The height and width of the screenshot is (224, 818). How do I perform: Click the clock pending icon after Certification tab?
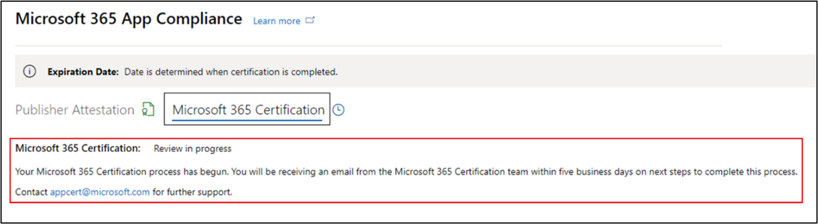coord(338,110)
